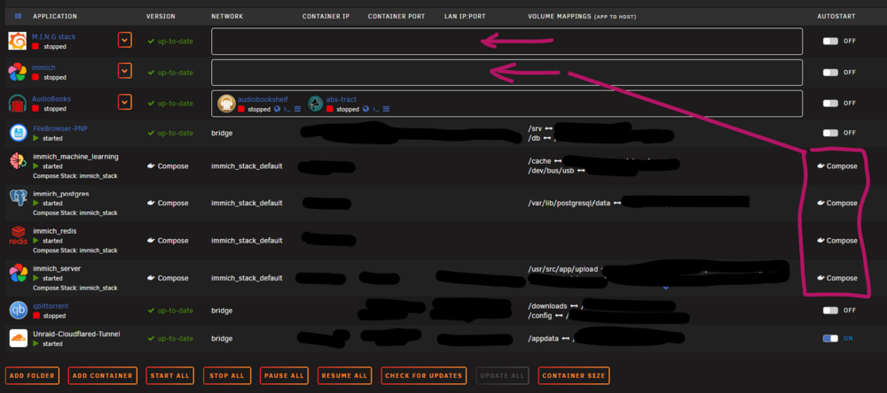
Task: Click the /appdata volume mapping text
Action: point(544,339)
